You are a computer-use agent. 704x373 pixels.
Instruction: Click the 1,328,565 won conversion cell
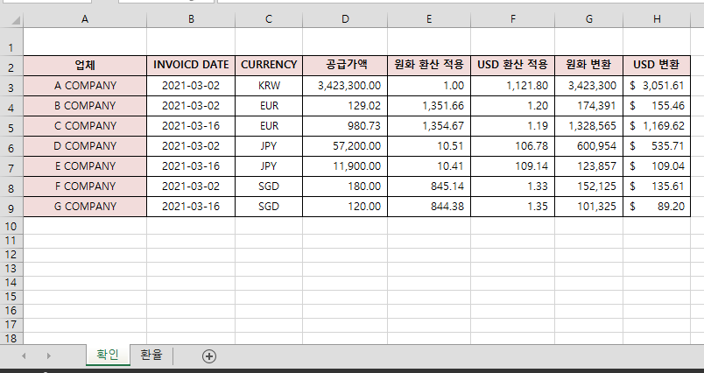pos(588,126)
